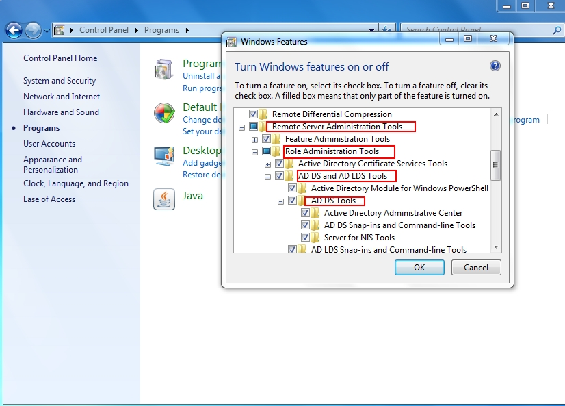Click the Windows Features title bar icon
This screenshot has width=565, height=406.
point(231,42)
